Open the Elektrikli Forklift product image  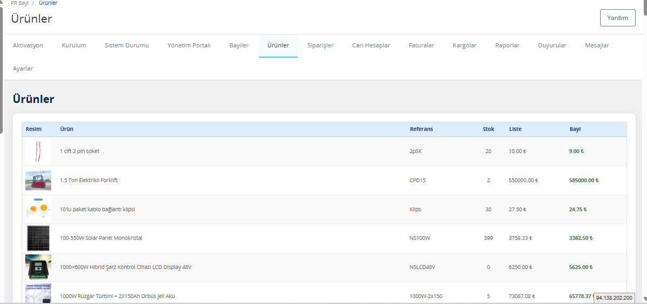tap(38, 181)
